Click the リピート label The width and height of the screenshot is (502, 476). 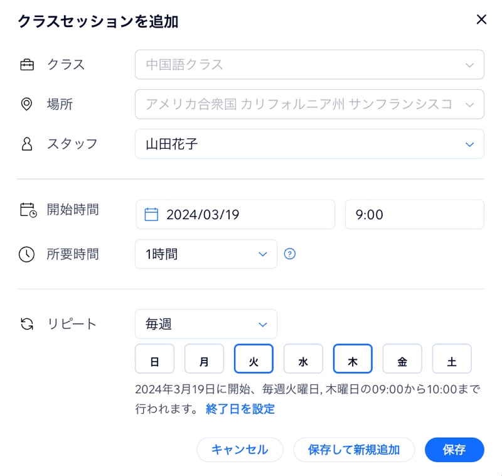(72, 324)
